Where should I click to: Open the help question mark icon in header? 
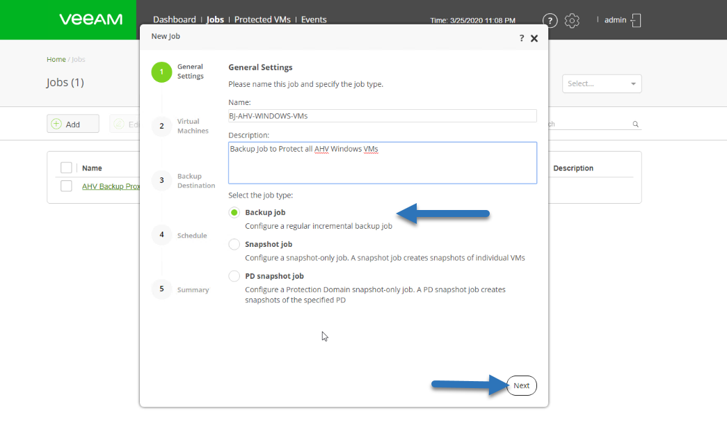tap(550, 20)
